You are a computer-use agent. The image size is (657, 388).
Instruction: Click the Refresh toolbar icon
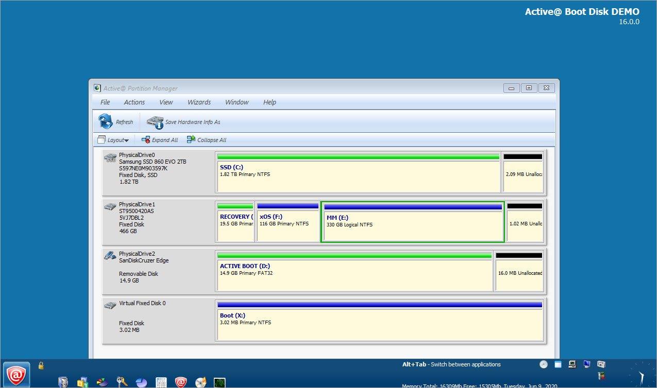point(106,122)
